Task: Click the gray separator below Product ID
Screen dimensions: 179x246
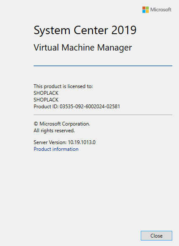Action: coord(103,115)
